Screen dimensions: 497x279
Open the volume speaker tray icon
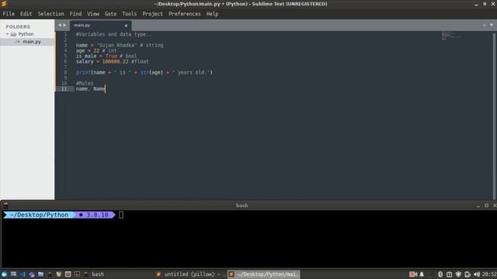coord(477,274)
